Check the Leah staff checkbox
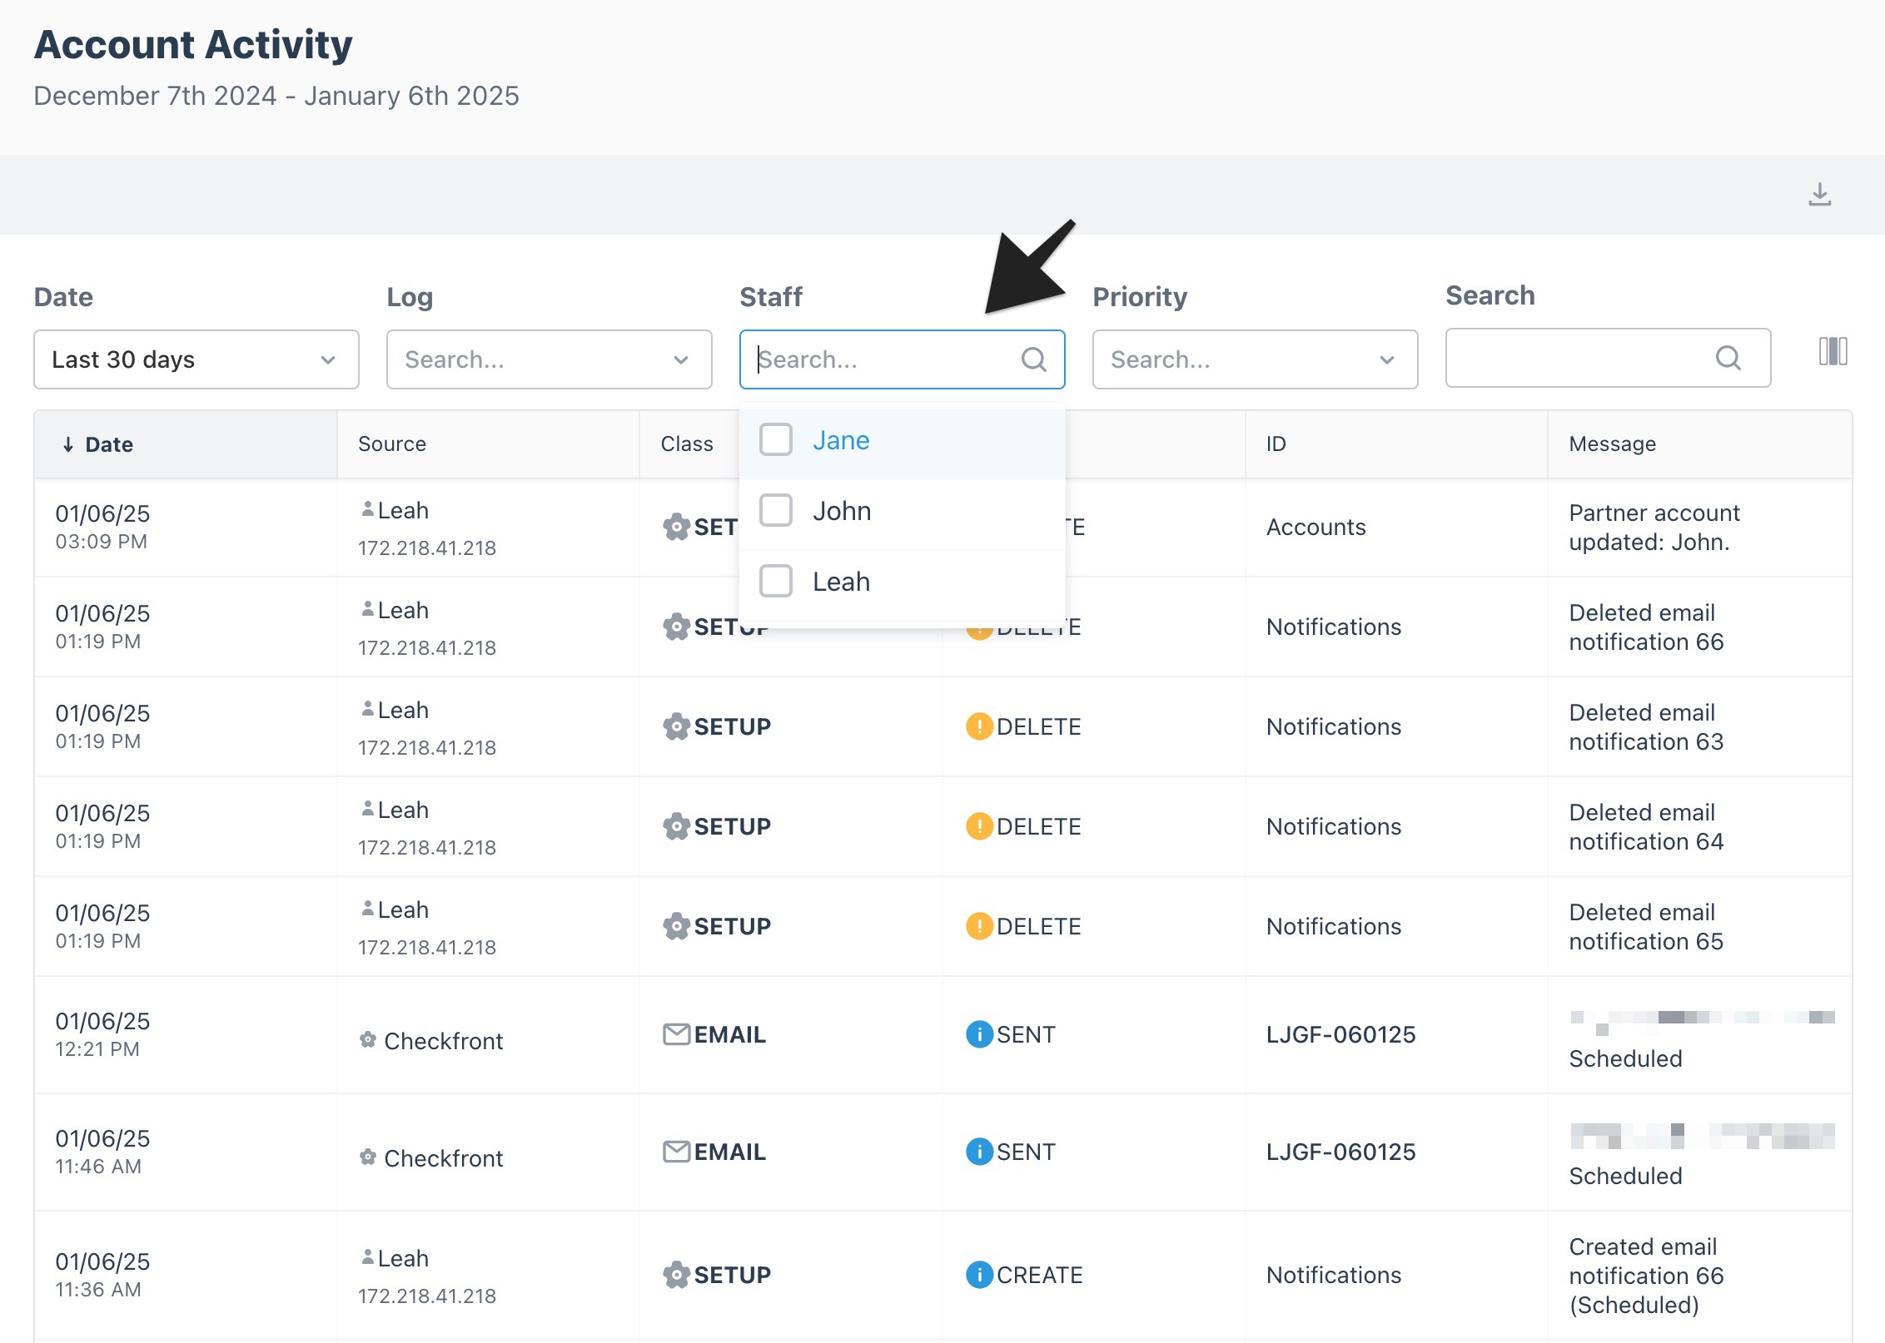Viewport: 1885px width, 1343px height. pyautogui.click(x=776, y=581)
